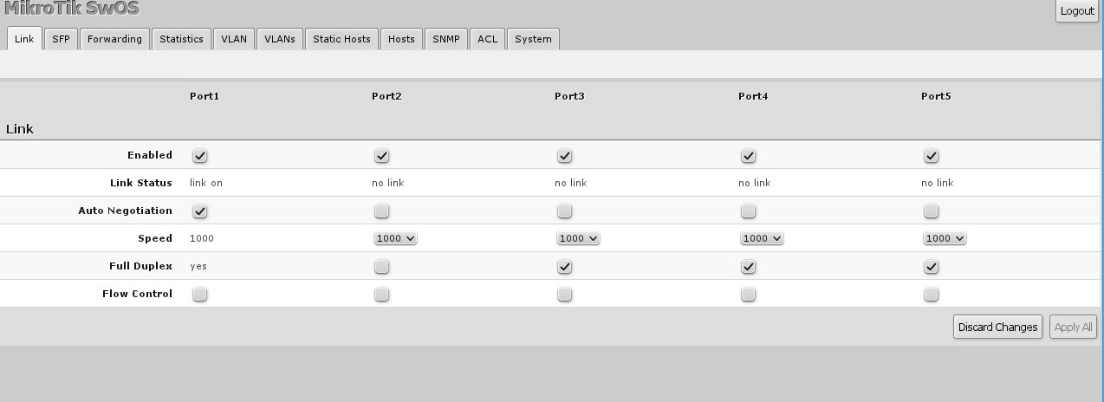Image resolution: width=1104 pixels, height=402 pixels.
Task: Uncheck Enabled for Port3
Action: point(564,156)
